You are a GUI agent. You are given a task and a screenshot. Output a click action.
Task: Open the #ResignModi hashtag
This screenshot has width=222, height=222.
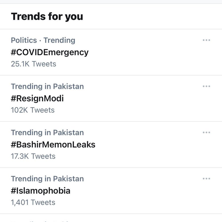(37, 98)
